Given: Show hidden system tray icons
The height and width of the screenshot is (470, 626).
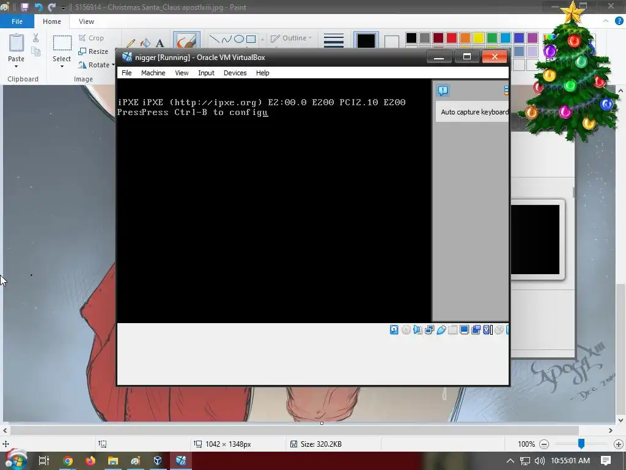Looking at the screenshot, I should click(510, 461).
